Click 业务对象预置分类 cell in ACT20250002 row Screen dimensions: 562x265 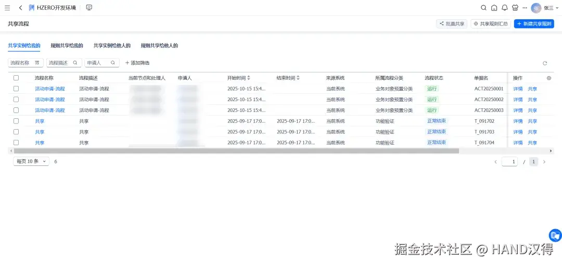(x=394, y=100)
